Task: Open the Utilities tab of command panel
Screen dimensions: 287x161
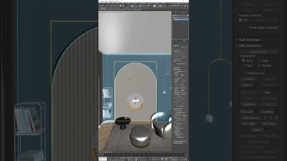Action: coord(187,13)
